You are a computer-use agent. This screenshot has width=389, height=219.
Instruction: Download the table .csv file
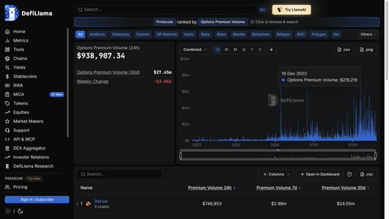367,174
